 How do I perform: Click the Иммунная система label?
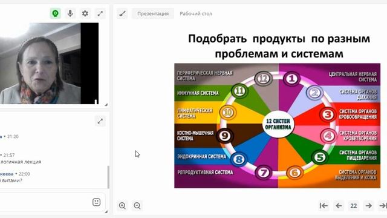[198, 93]
